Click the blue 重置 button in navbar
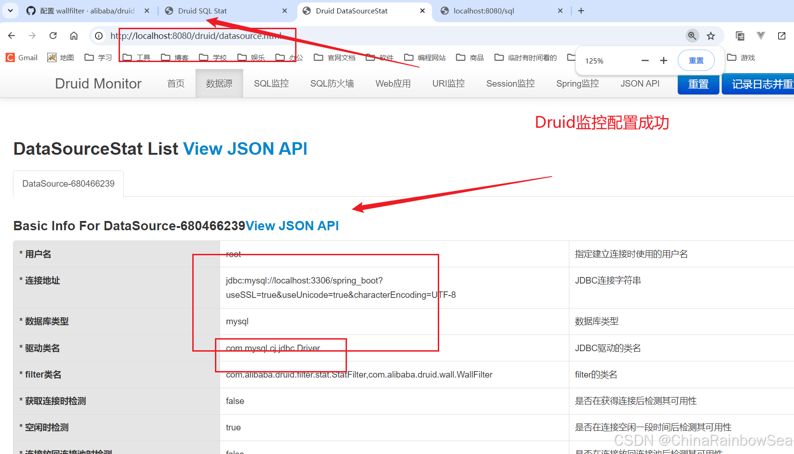Image resolution: width=794 pixels, height=454 pixels. [x=698, y=84]
